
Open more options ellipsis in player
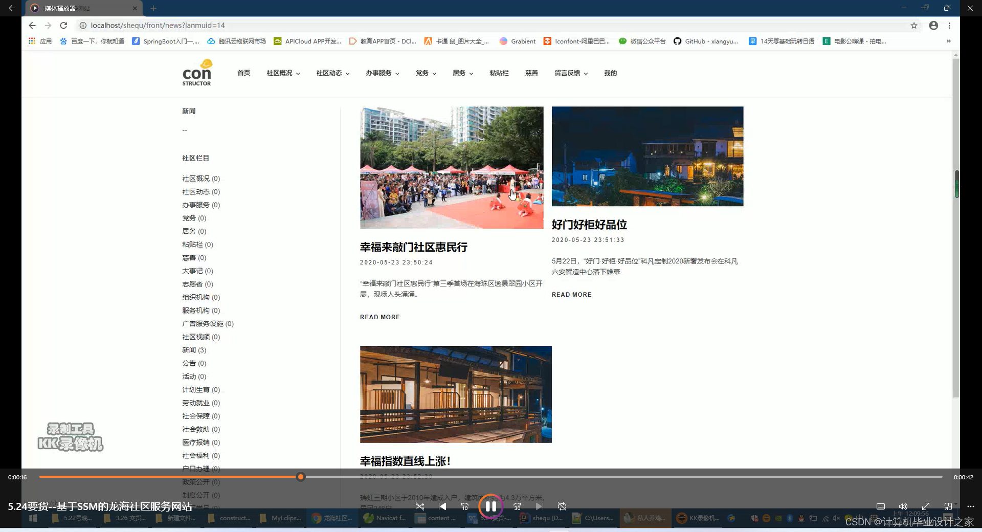pos(971,506)
